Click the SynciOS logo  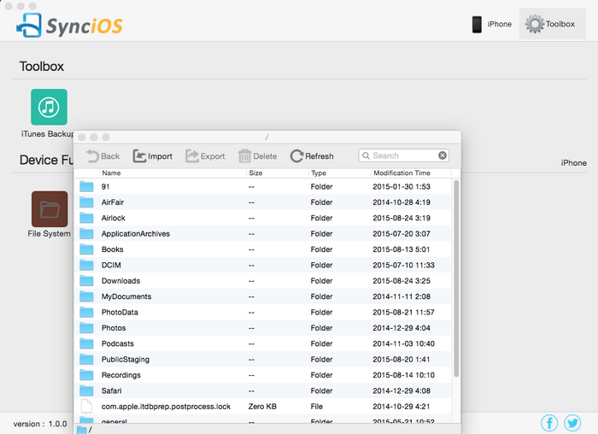click(69, 25)
